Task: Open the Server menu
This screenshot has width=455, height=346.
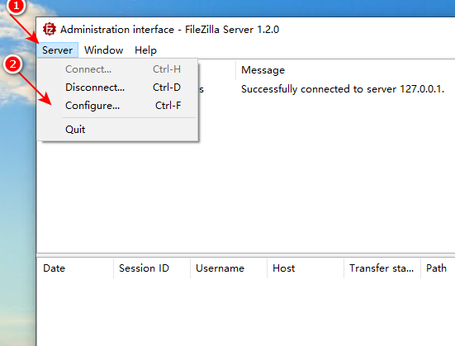Action: [x=57, y=50]
